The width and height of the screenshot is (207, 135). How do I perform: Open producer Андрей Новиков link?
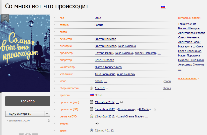(x=145, y=53)
